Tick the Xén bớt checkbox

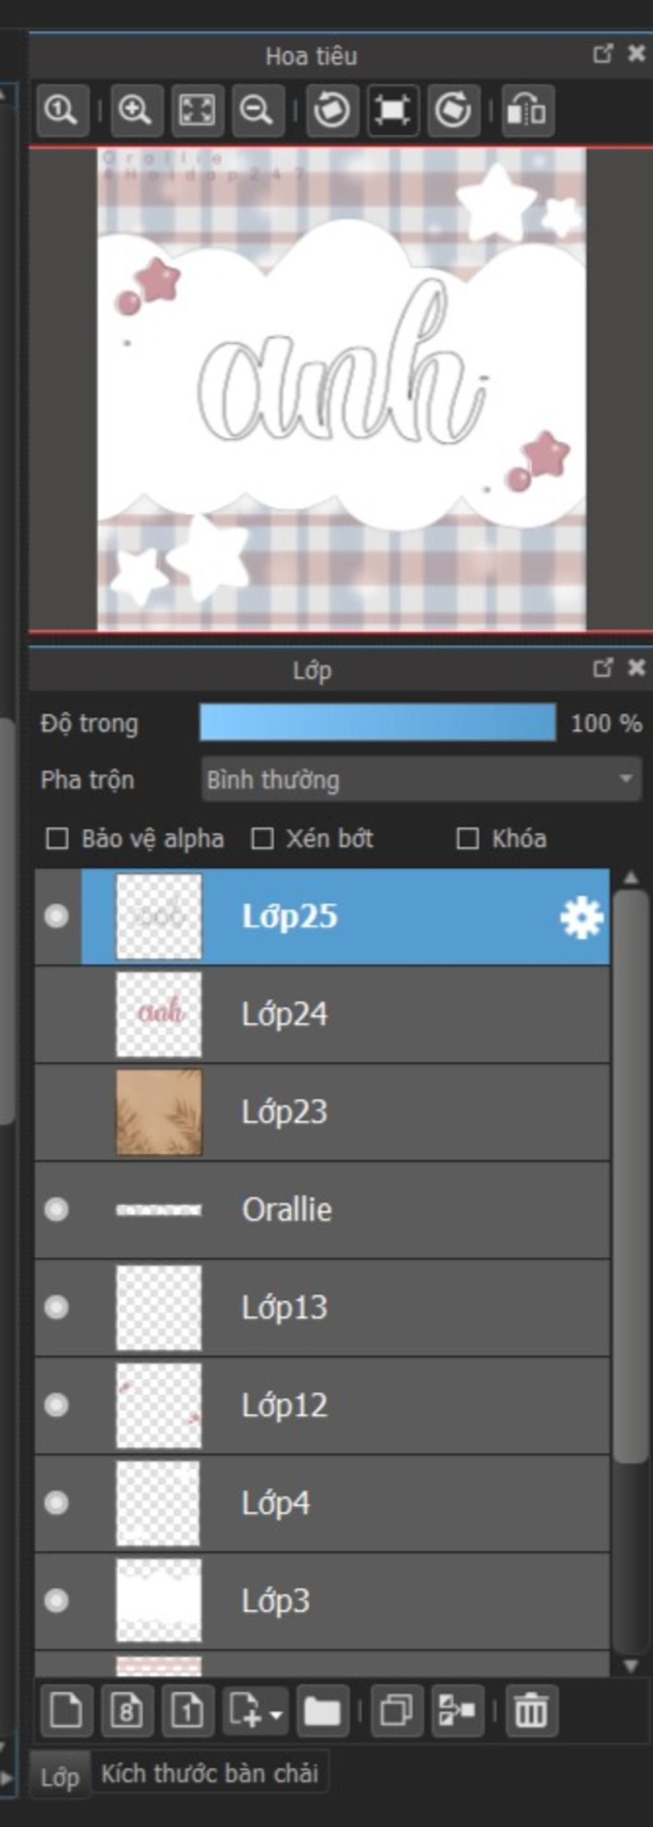262,839
